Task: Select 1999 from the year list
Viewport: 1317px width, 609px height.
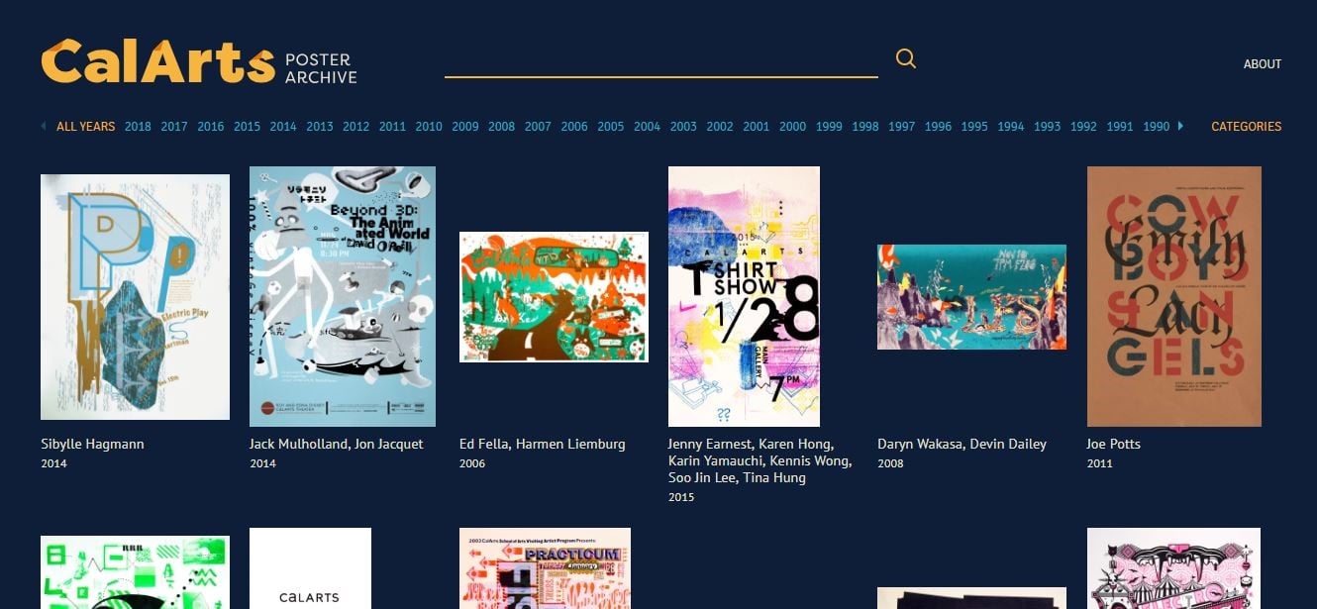Action: tap(829, 127)
